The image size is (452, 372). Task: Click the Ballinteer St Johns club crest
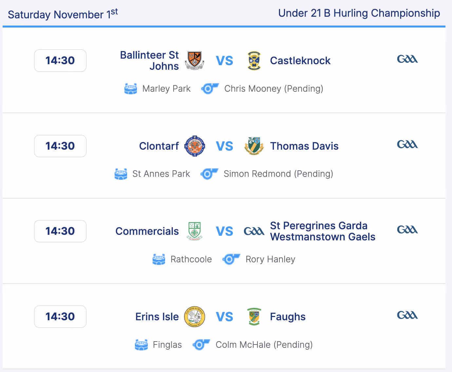point(195,61)
